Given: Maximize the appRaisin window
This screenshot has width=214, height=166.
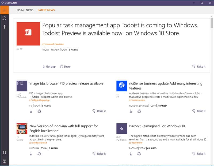Looking at the screenshot, I should 202,3.
